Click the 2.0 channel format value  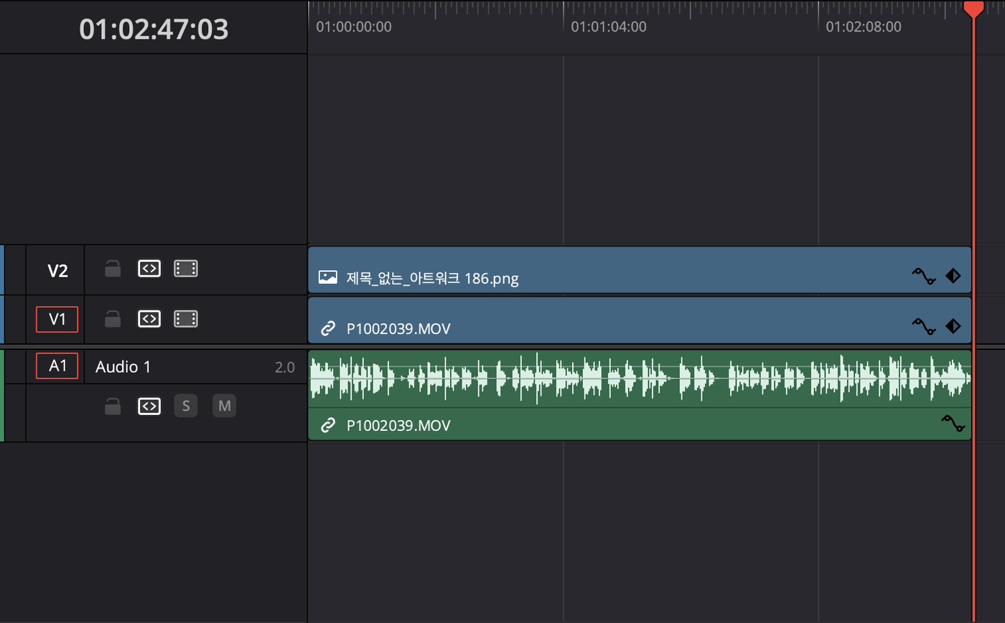pyautogui.click(x=284, y=367)
